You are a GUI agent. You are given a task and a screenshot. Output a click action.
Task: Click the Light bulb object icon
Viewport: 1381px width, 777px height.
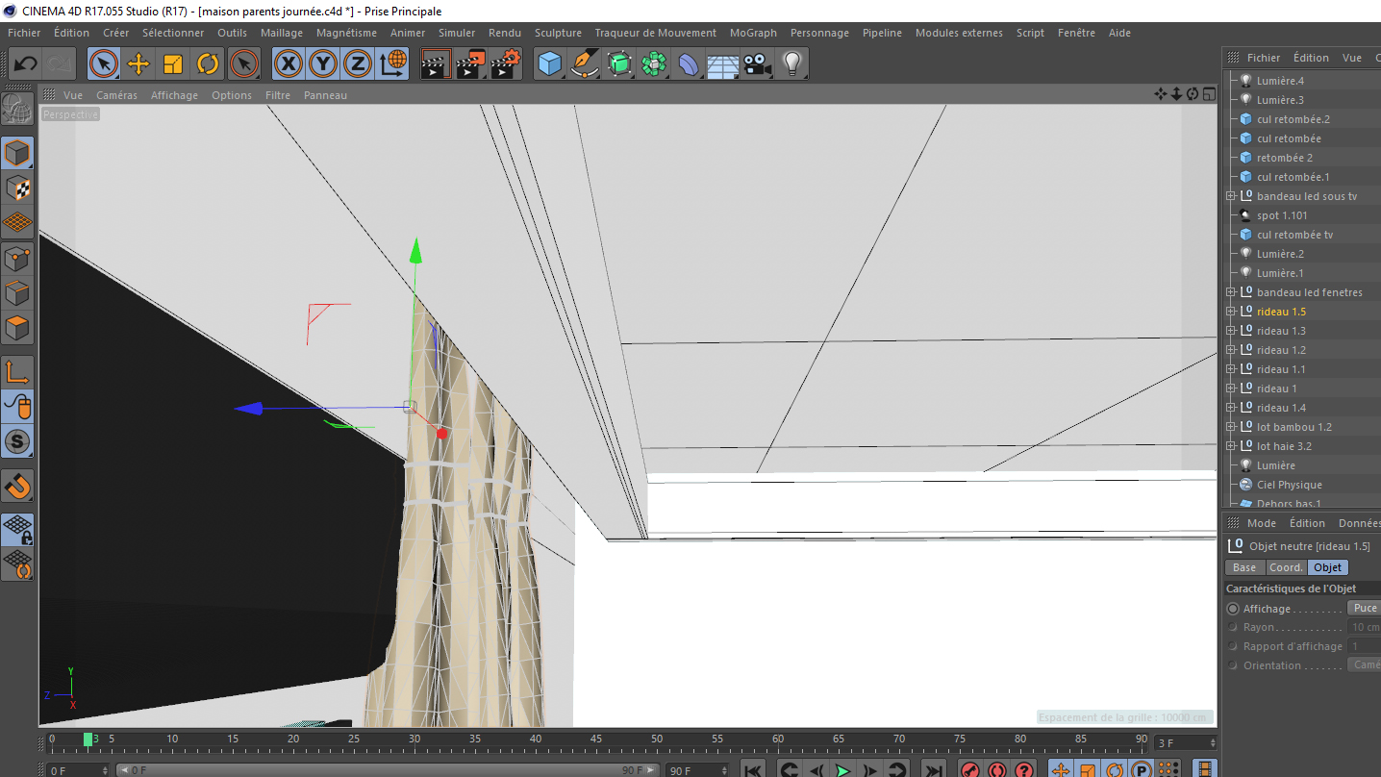tap(791, 64)
